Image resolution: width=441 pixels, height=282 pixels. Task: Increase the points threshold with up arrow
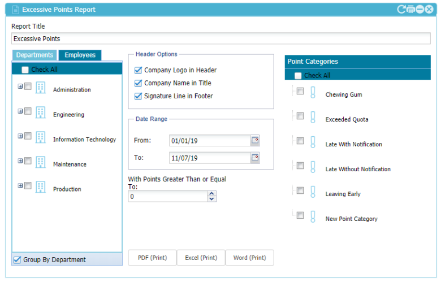pyautogui.click(x=212, y=193)
